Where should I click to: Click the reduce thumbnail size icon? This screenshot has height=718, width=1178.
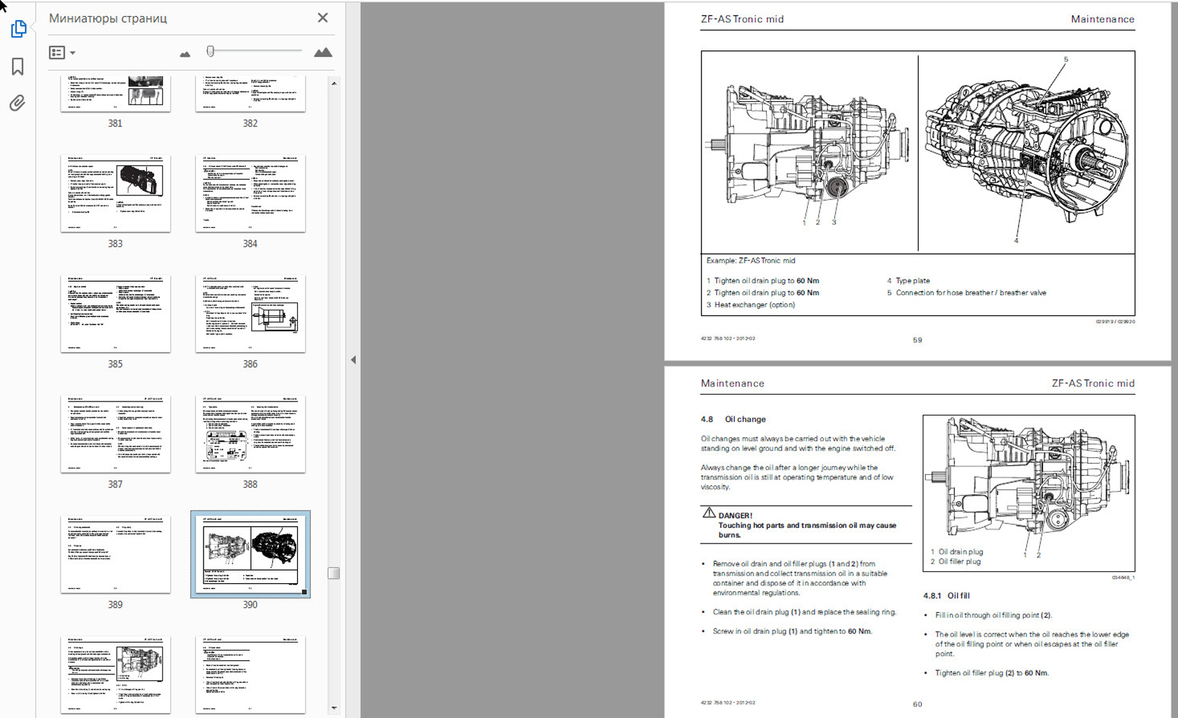[x=185, y=54]
